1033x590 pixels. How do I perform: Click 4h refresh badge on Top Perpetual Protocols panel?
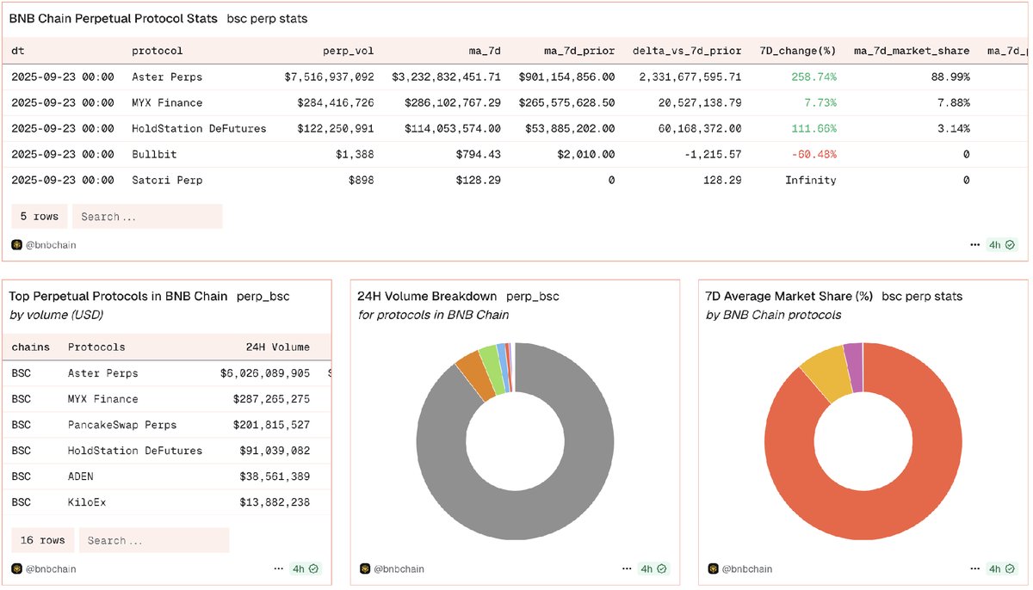(x=306, y=568)
